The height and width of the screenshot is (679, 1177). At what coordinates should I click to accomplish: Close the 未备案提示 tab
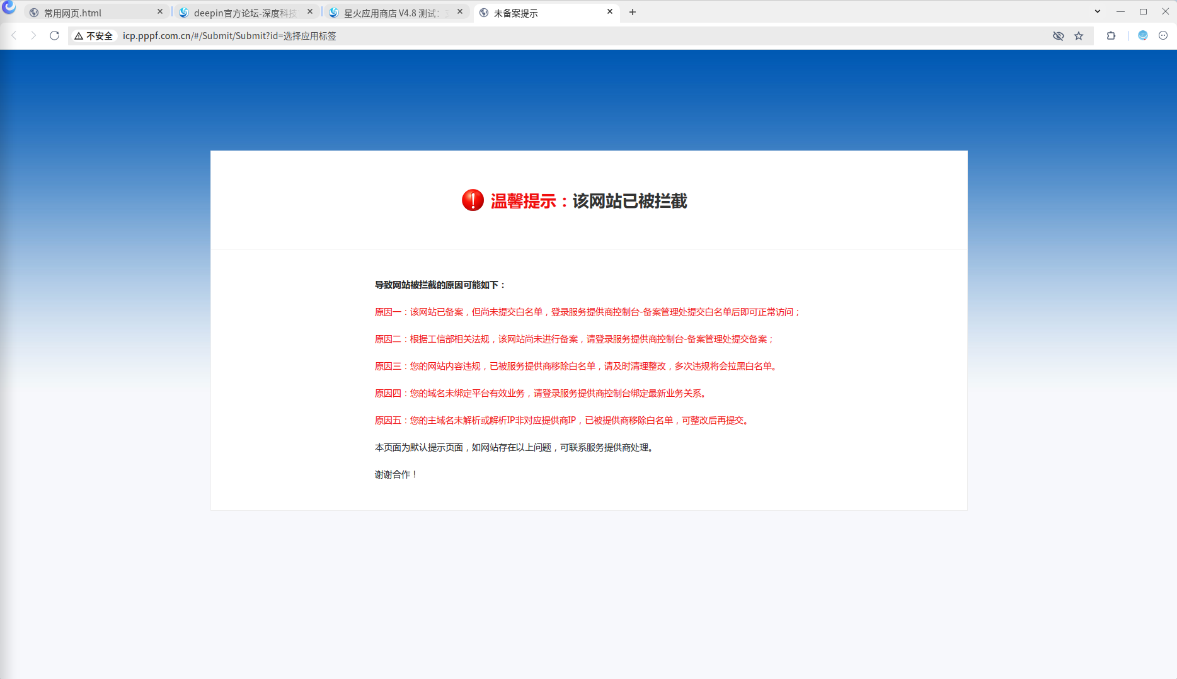tap(610, 12)
